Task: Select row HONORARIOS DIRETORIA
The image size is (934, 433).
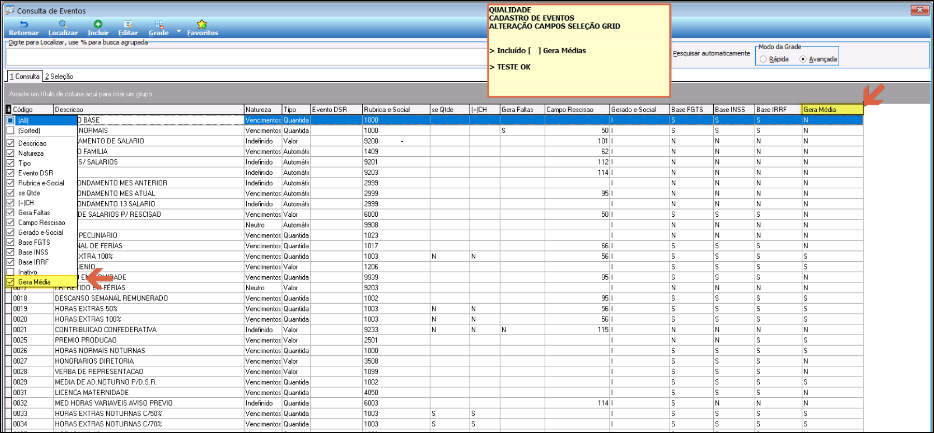Action: 434,361
